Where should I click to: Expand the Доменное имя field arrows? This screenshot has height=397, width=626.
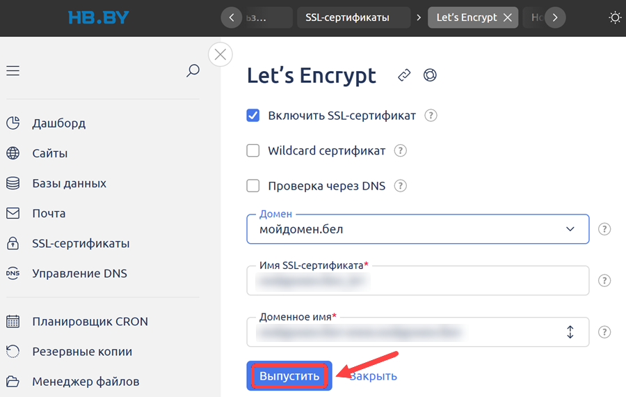pyautogui.click(x=570, y=332)
